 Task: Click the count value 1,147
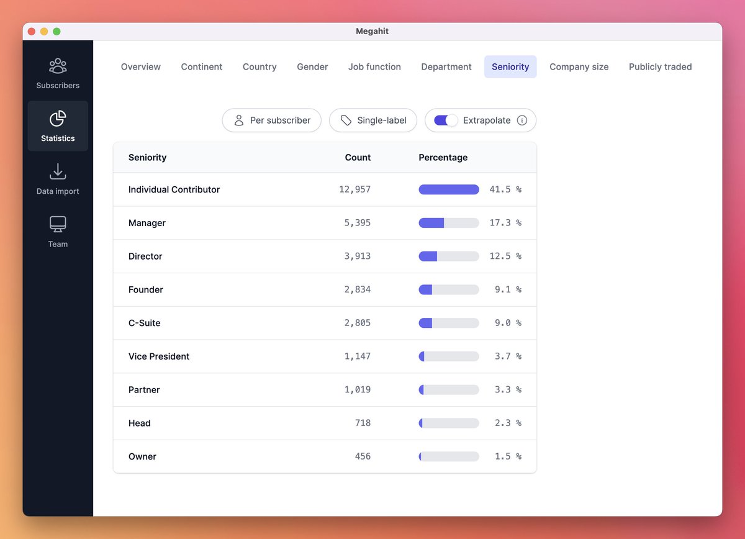tap(358, 356)
